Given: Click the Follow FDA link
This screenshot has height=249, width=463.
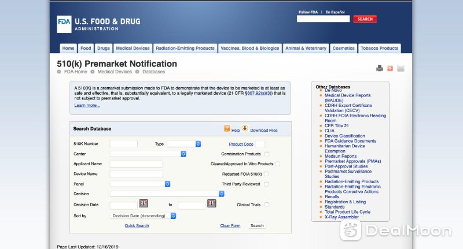Looking at the screenshot, I should click(x=308, y=12).
